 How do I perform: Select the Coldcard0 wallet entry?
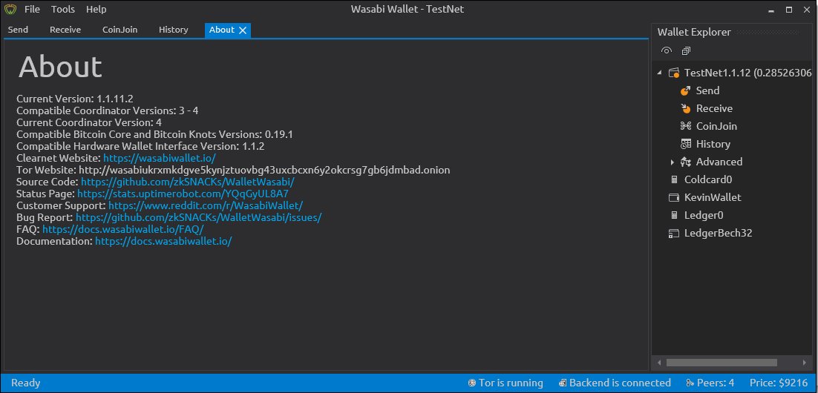pos(708,179)
